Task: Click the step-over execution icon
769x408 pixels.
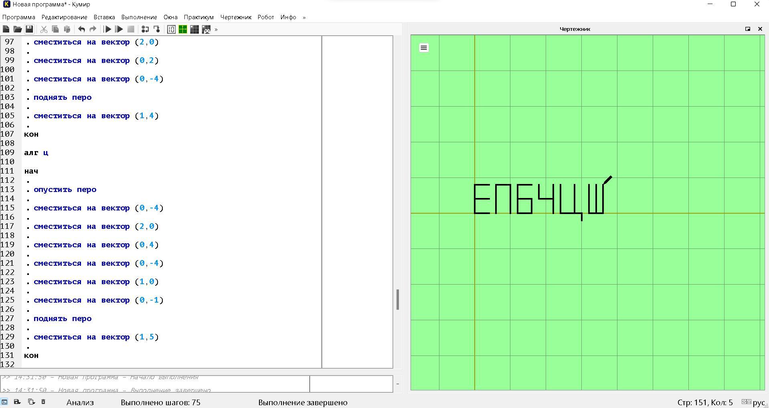Action: [x=145, y=29]
